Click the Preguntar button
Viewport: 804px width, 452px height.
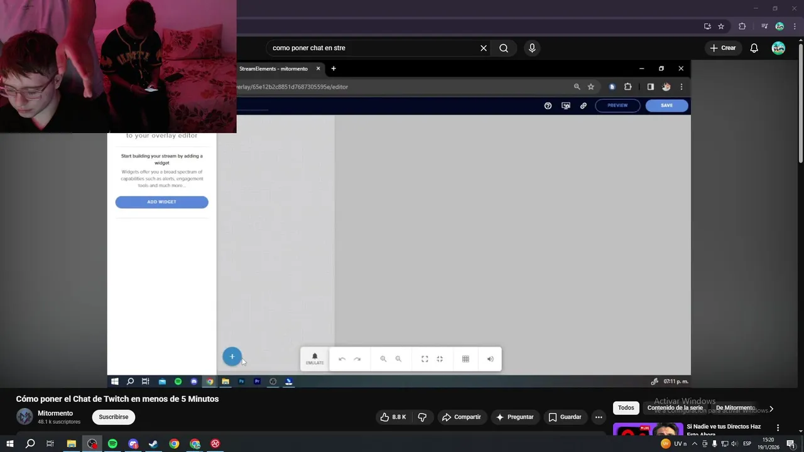click(x=514, y=417)
